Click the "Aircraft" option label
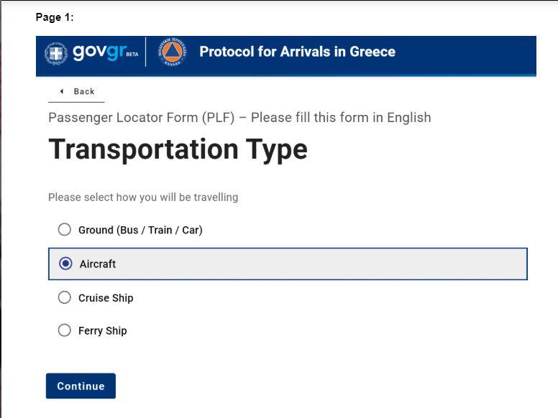 click(x=98, y=264)
